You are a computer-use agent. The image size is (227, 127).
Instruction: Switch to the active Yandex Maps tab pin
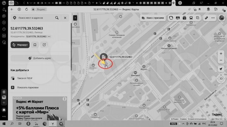[173, 3]
